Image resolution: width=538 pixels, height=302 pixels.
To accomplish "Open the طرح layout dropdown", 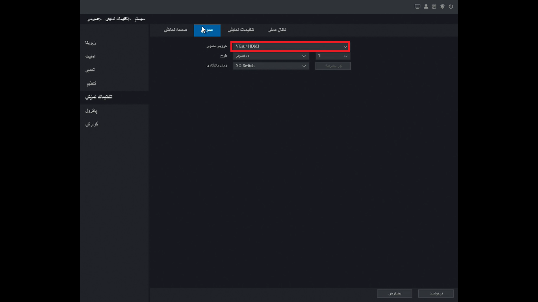I will click(x=271, y=56).
